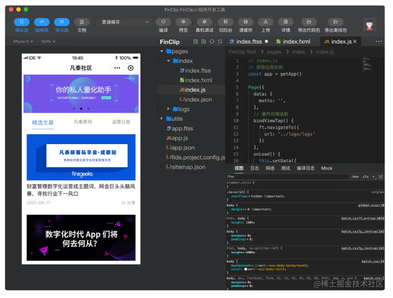Click the 预览 preview eye icon
Viewport: 393px width, 298px height.
183,22
